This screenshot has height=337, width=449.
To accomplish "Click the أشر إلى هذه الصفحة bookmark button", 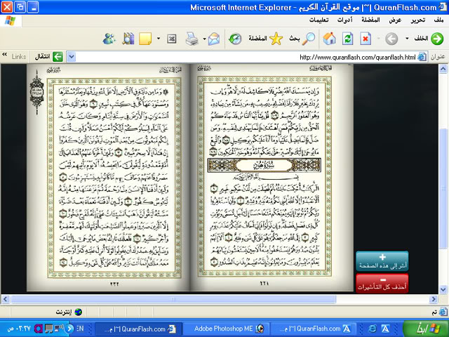I will 382,261.
